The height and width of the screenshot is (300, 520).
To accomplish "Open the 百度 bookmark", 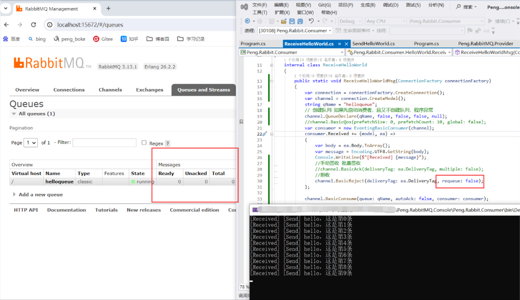I will click(x=11, y=39).
